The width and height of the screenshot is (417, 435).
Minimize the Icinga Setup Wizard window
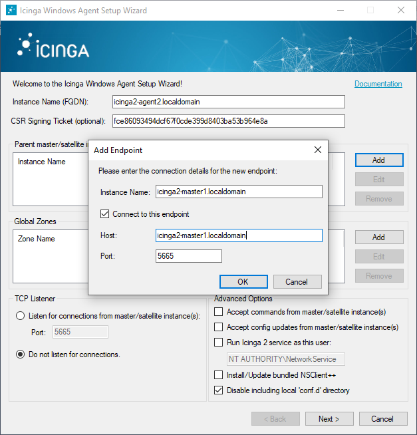click(341, 10)
